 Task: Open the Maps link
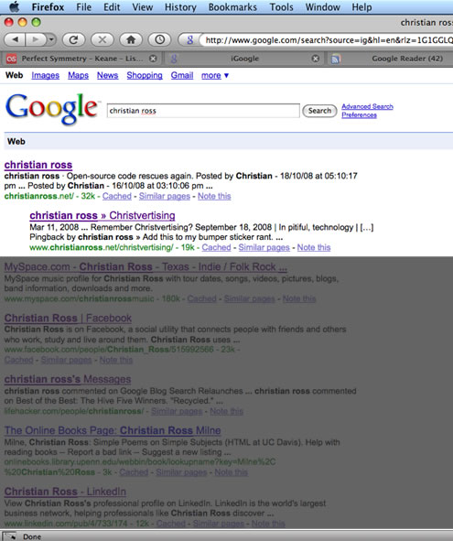pos(78,75)
